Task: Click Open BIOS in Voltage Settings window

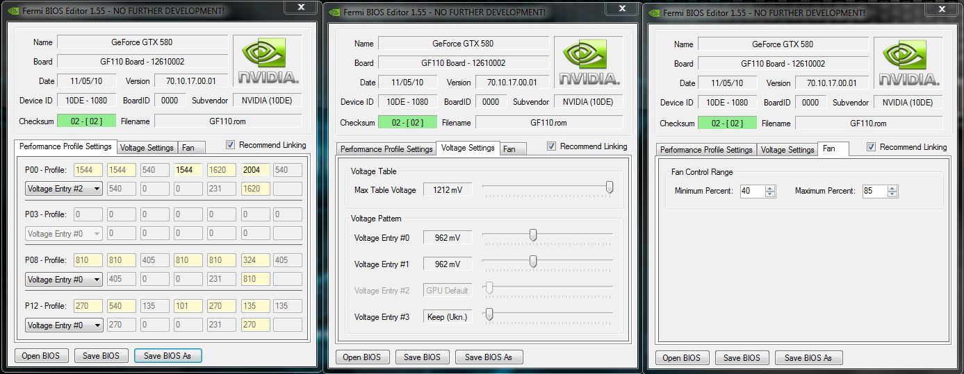Action: pyautogui.click(x=362, y=357)
